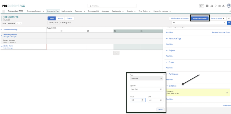
Task: Expand the Precursive Projects tab menu
Action: click(44, 11)
